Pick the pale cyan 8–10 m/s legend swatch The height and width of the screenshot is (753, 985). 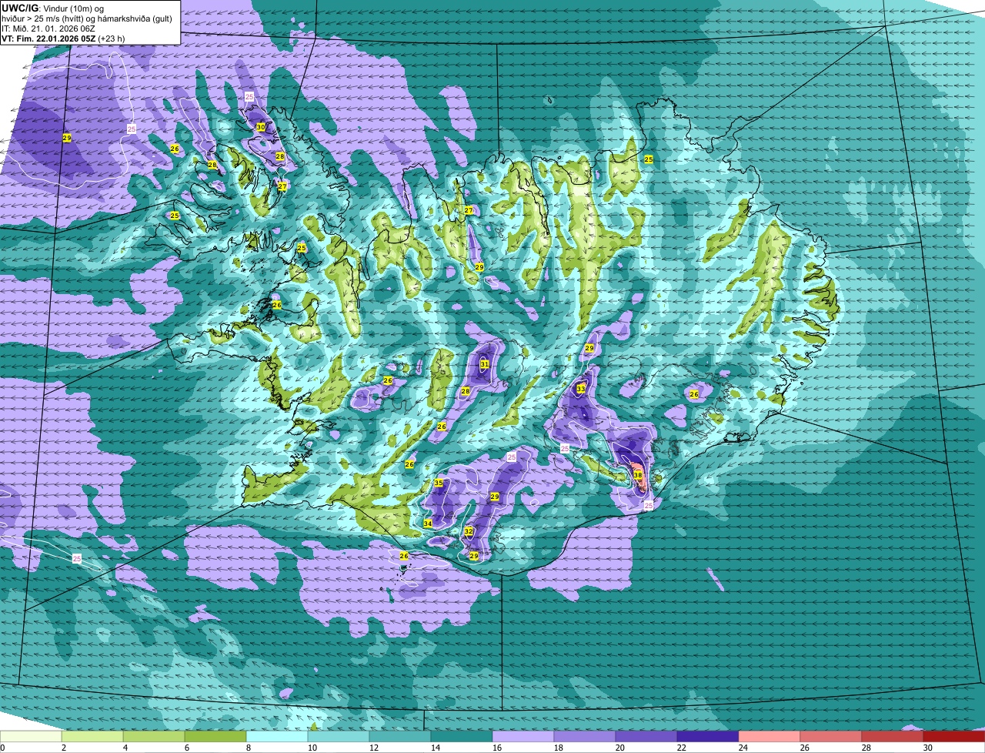(277, 736)
